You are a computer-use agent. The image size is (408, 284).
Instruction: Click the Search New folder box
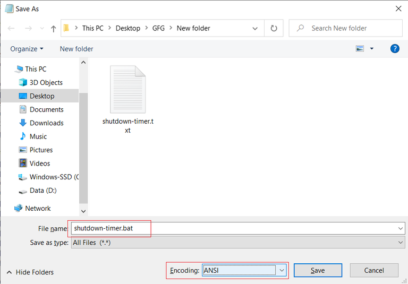click(345, 28)
